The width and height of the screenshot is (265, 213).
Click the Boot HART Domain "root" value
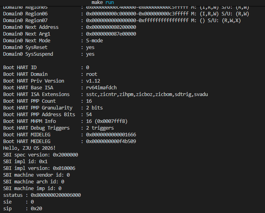(92, 74)
